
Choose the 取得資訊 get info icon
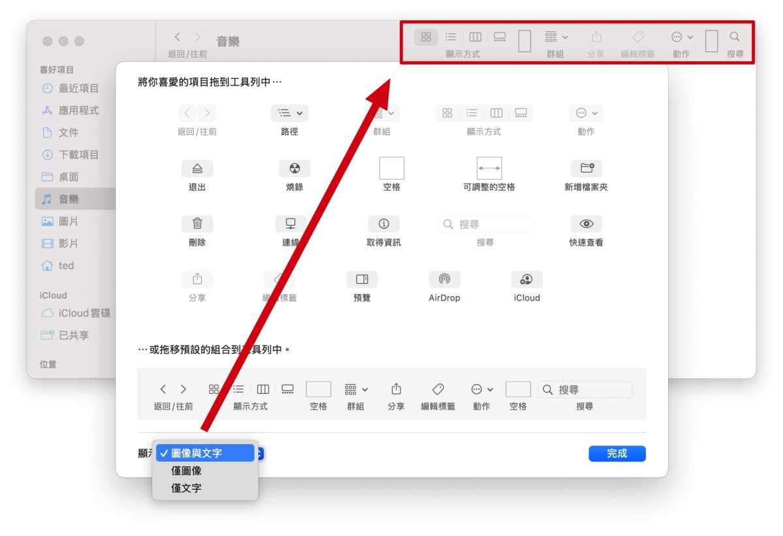coord(384,224)
